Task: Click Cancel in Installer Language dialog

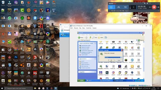Action: point(119,60)
